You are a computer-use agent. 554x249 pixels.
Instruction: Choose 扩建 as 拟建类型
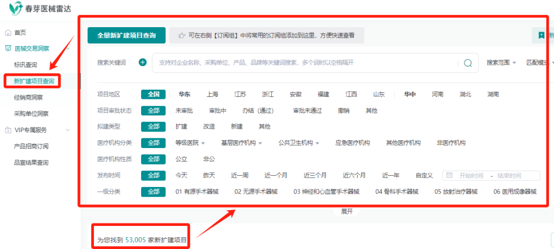coord(181,126)
